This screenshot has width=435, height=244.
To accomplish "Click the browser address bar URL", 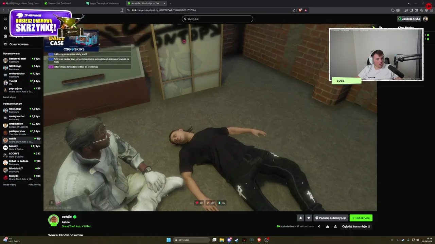I will tap(164, 10).
